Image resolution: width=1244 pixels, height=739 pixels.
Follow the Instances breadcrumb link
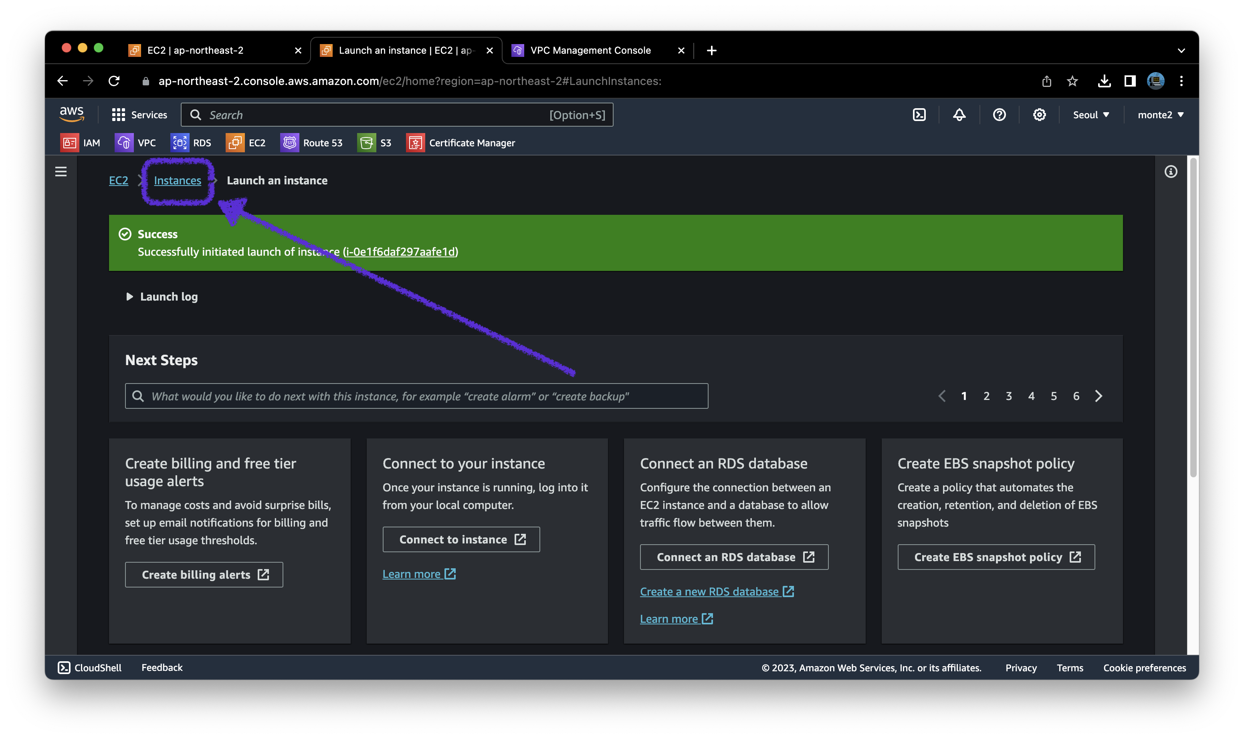pyautogui.click(x=177, y=181)
